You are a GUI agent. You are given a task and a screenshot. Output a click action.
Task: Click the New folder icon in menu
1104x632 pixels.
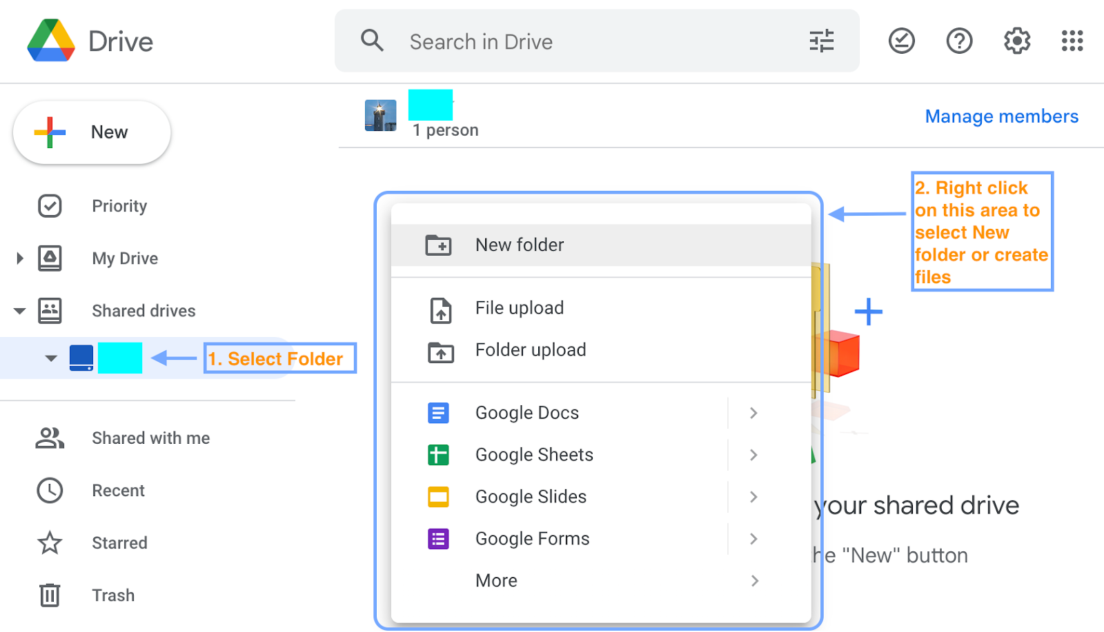(438, 245)
